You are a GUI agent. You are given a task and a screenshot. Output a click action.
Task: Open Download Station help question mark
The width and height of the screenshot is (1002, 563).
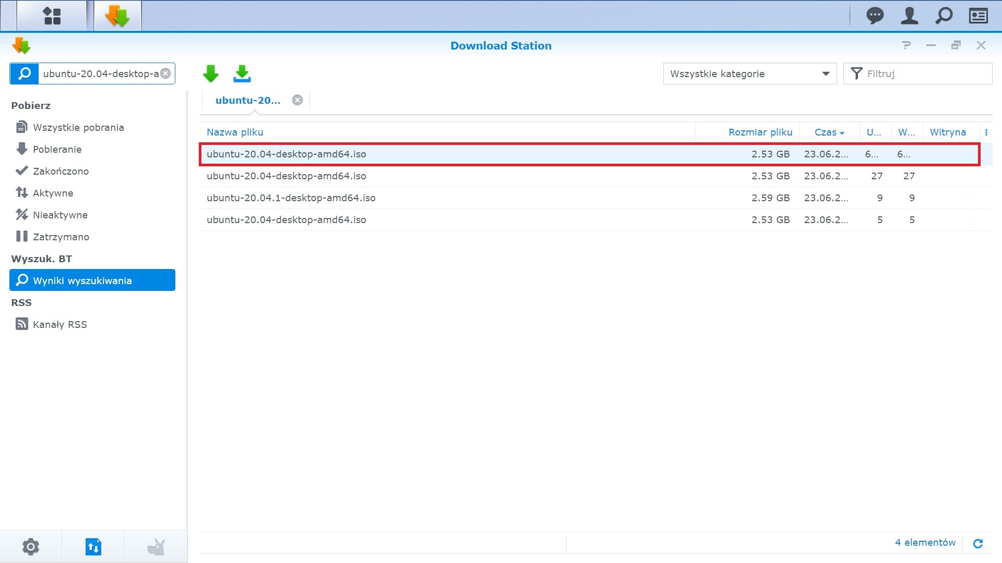tap(906, 45)
